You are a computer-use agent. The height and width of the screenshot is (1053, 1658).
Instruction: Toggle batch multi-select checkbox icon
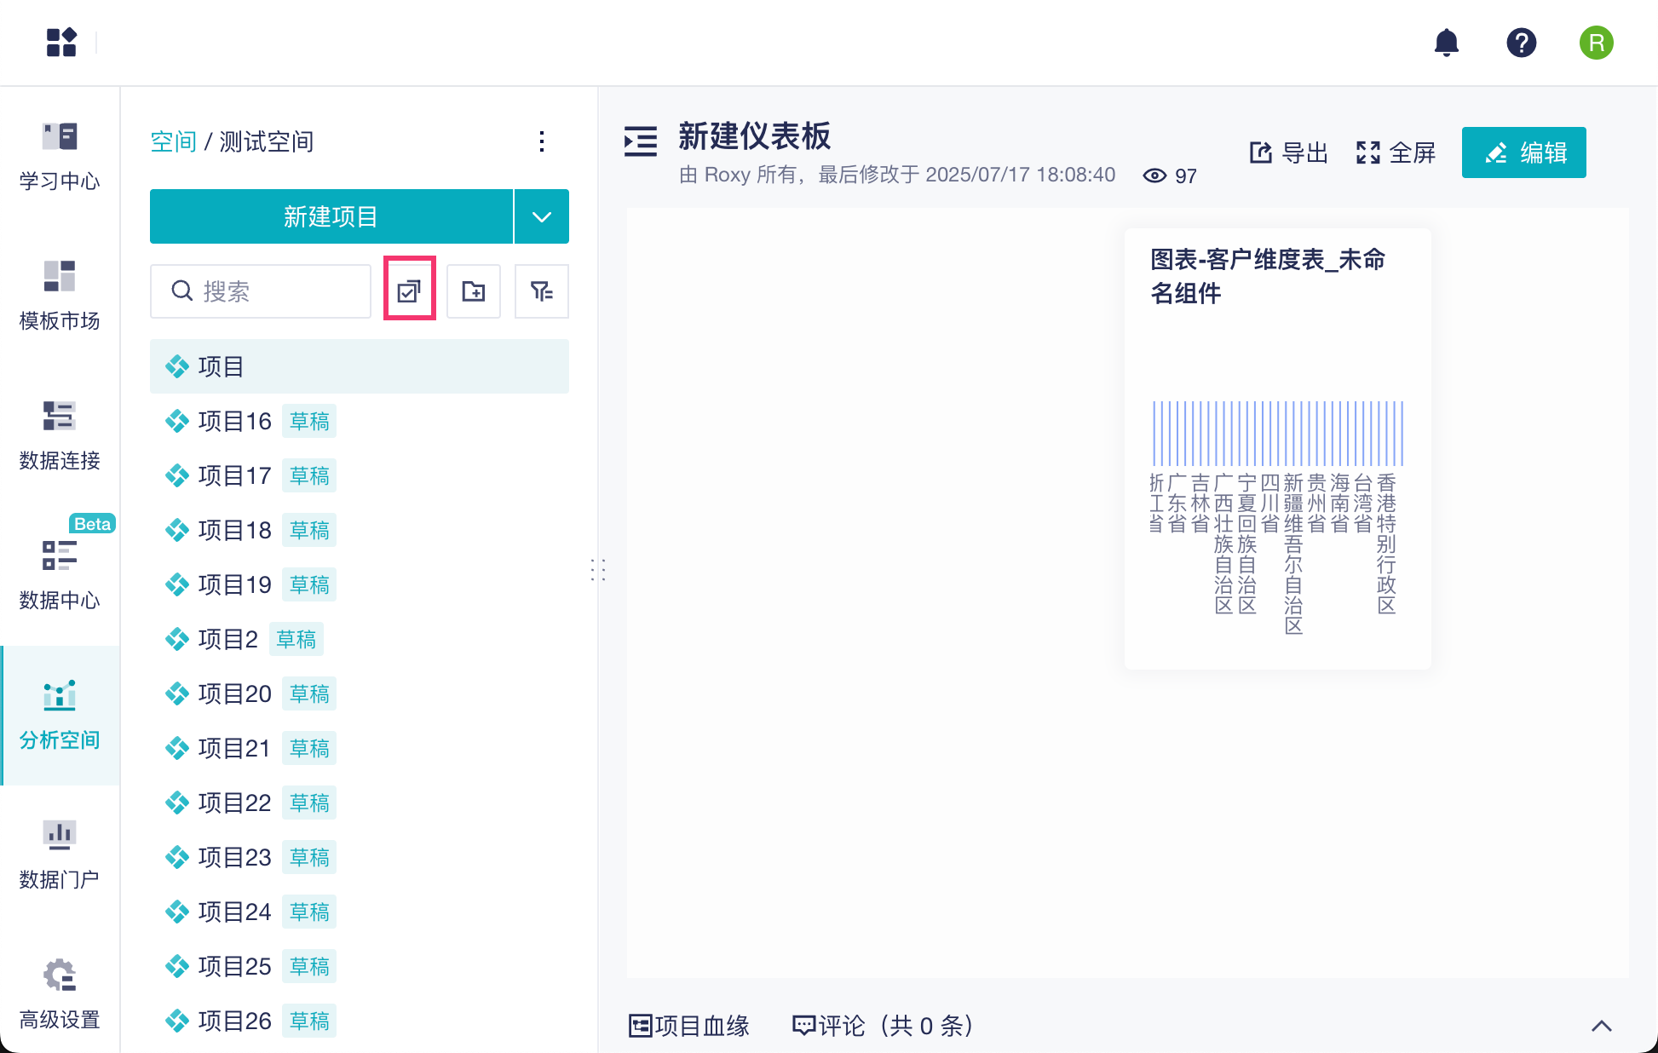click(409, 291)
